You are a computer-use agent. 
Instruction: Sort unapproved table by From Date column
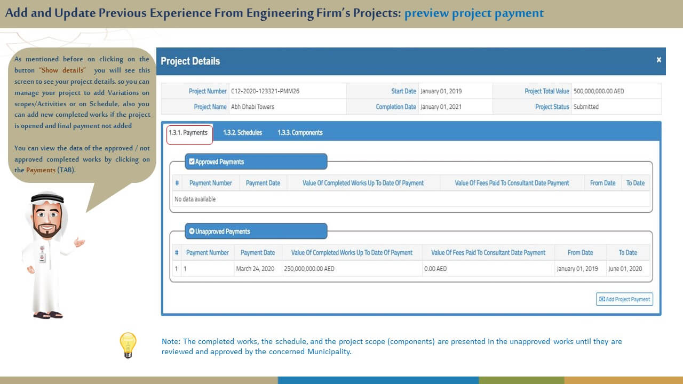580,253
